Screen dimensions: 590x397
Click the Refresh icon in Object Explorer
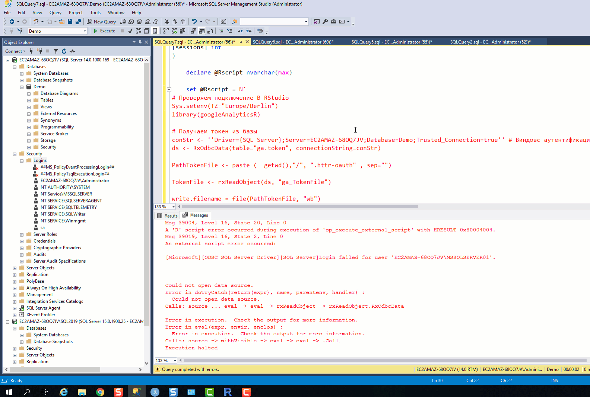pyautogui.click(x=64, y=51)
